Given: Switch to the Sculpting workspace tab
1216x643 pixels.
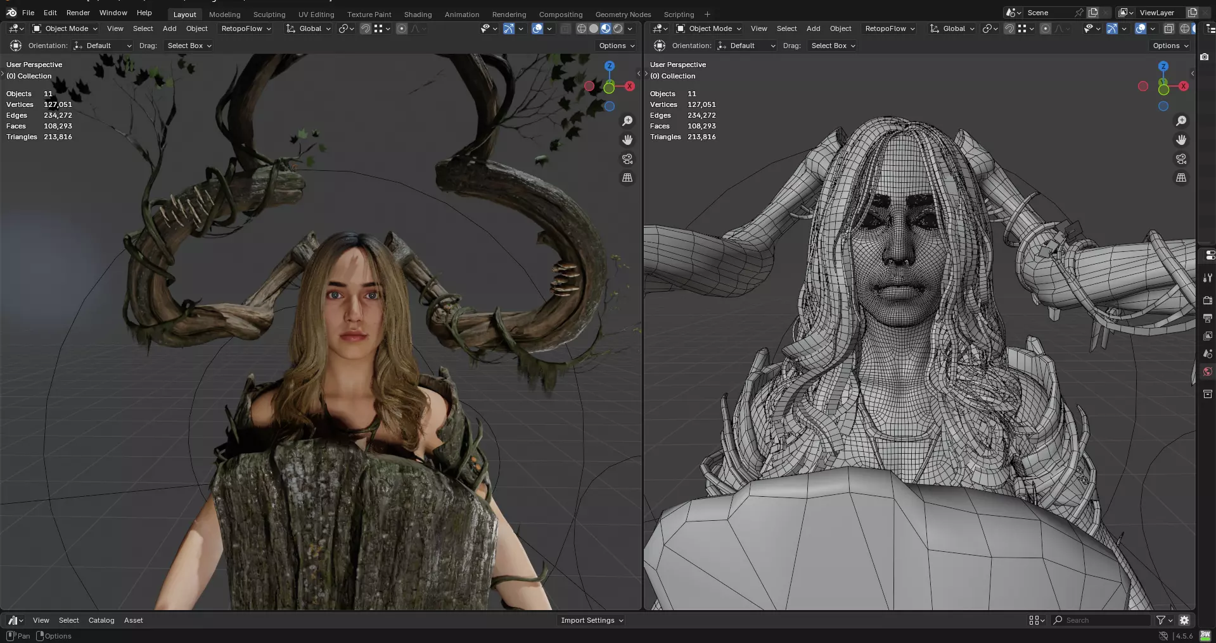Looking at the screenshot, I should click(269, 15).
